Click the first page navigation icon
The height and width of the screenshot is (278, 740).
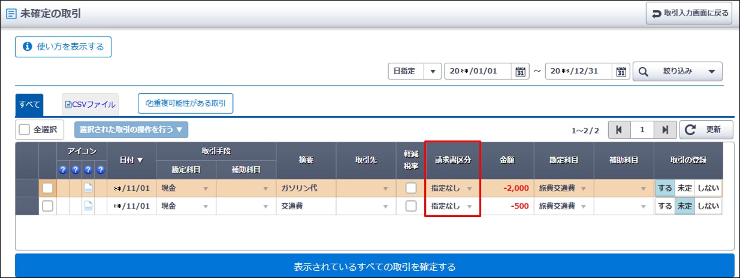[x=618, y=130]
